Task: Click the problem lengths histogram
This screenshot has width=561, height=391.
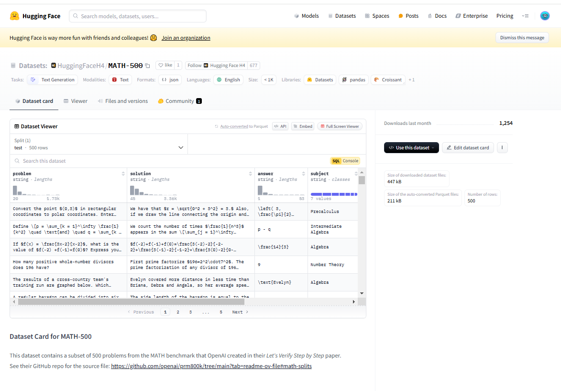Action: click(x=36, y=190)
